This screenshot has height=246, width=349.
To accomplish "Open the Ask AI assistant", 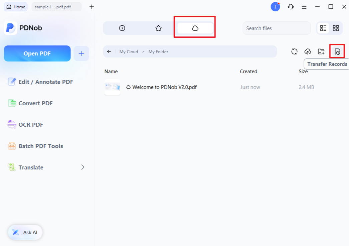I will pyautogui.click(x=25, y=232).
